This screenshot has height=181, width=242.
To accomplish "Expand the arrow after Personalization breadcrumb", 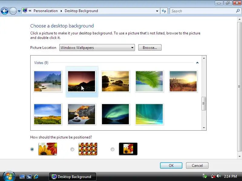I will pyautogui.click(x=61, y=11).
